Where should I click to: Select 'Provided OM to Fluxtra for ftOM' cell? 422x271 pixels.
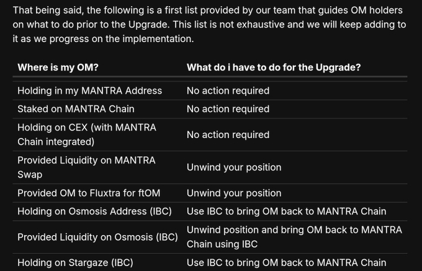(89, 193)
